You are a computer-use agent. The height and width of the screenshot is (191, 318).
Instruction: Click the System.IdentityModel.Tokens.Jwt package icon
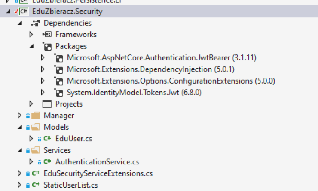(x=58, y=93)
